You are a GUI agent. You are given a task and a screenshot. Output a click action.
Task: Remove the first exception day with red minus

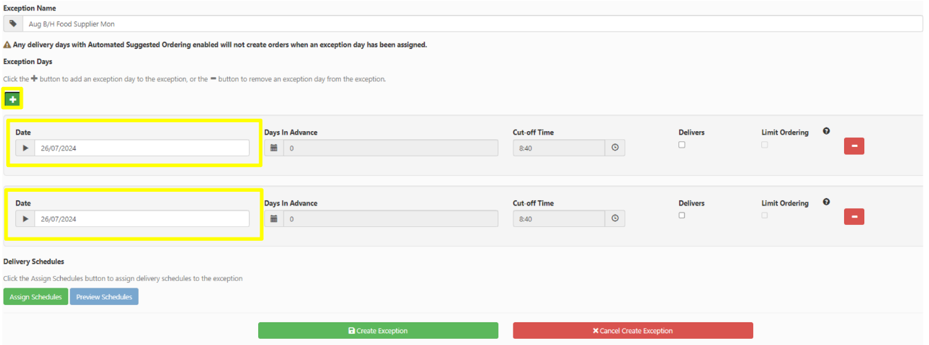point(854,146)
